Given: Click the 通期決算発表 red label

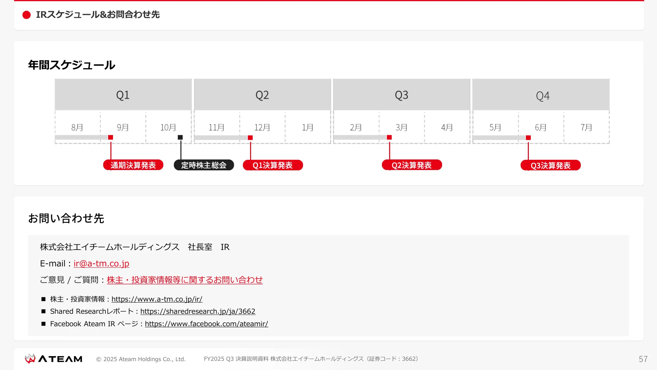Looking at the screenshot, I should coord(133,165).
